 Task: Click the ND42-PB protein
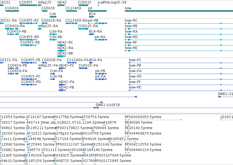[x=62, y=90]
